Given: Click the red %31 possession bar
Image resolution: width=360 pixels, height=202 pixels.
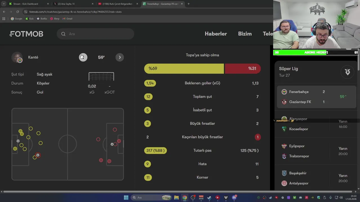Looking at the screenshot, I should pyautogui.click(x=242, y=68).
